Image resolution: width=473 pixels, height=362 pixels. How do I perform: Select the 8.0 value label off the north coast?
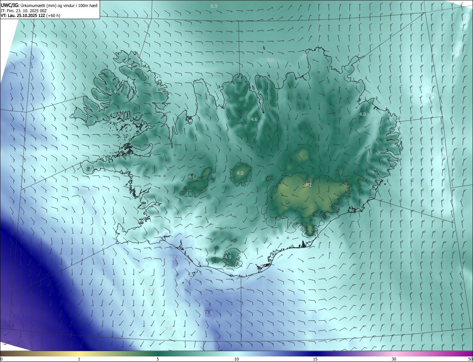(x=270, y=60)
